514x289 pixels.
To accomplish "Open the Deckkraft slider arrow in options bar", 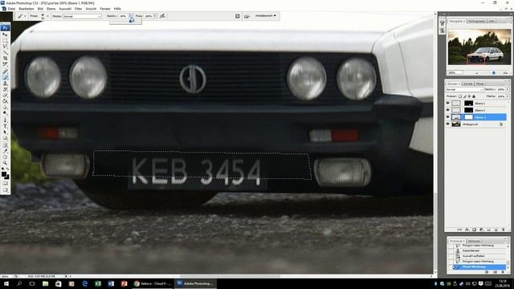I will (x=130, y=16).
